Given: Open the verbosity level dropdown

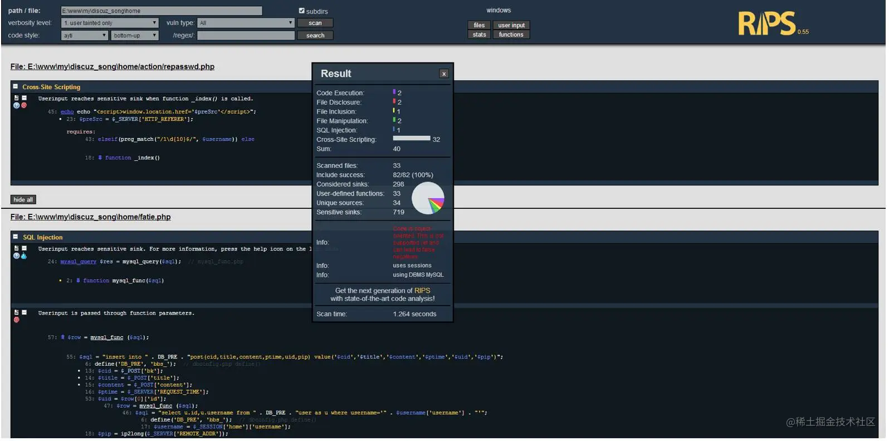Looking at the screenshot, I should [x=110, y=23].
